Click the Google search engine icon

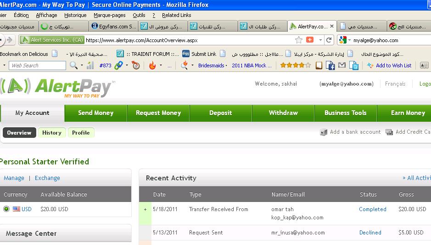pos(342,40)
